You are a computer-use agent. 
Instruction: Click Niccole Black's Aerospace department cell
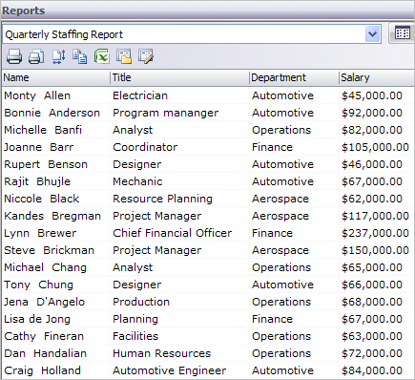[x=294, y=199]
